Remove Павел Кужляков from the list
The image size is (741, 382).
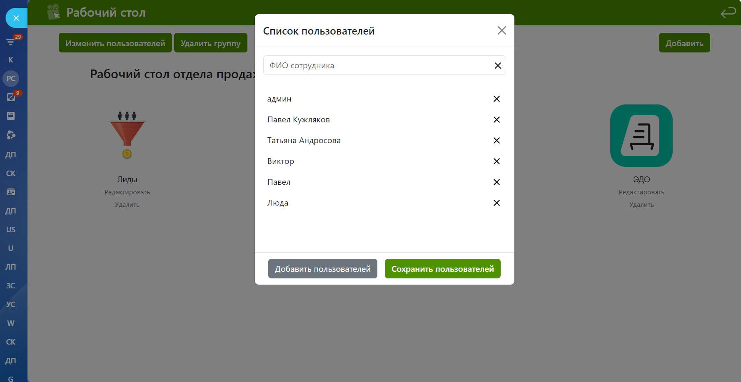496,120
